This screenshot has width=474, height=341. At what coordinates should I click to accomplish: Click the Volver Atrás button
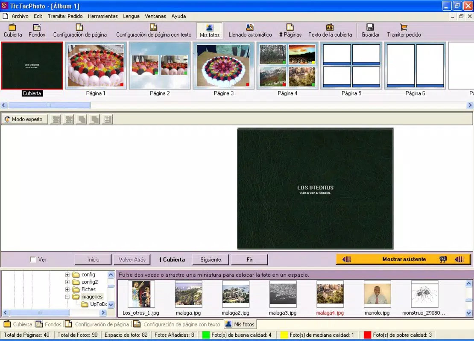click(132, 260)
